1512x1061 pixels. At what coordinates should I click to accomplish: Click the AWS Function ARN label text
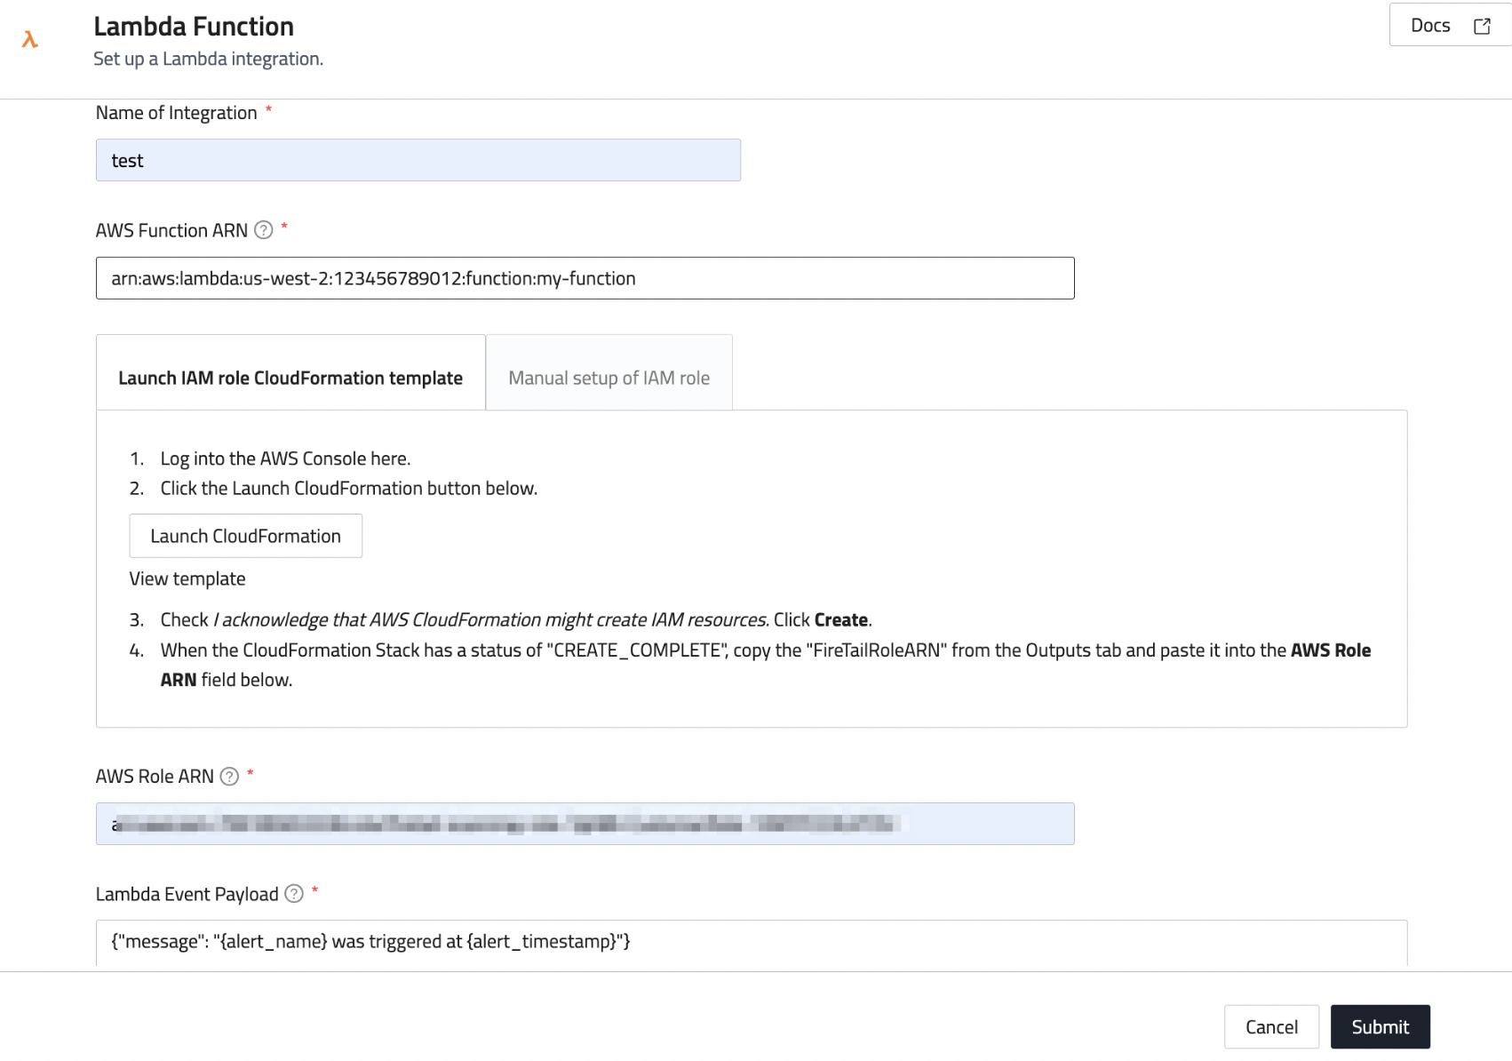click(171, 231)
